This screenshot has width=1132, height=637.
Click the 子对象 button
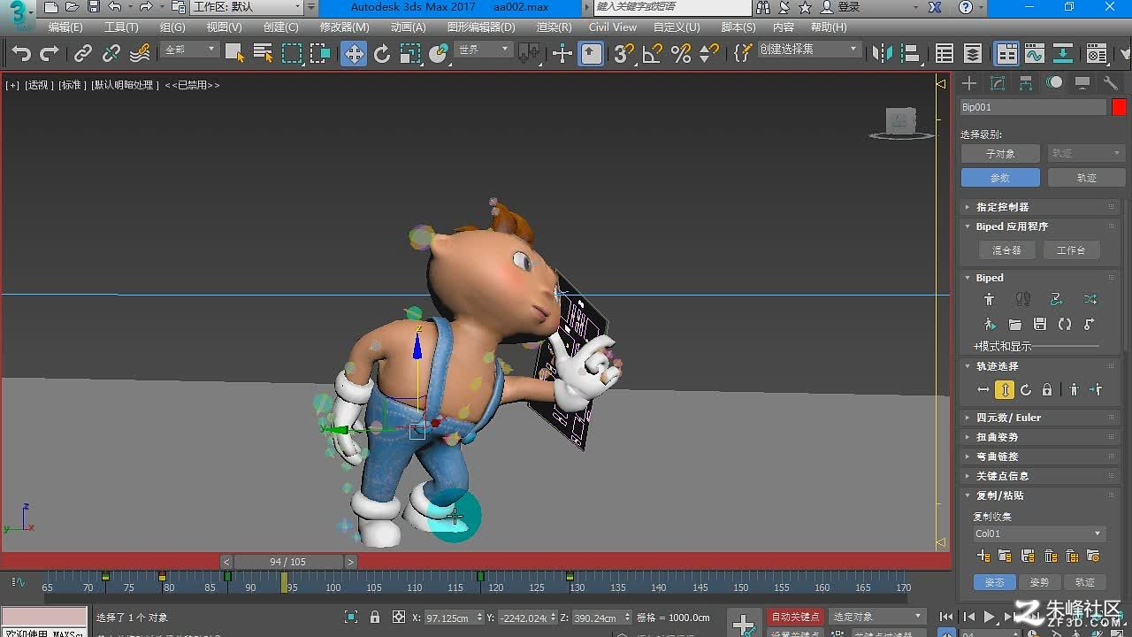pyautogui.click(x=1000, y=153)
